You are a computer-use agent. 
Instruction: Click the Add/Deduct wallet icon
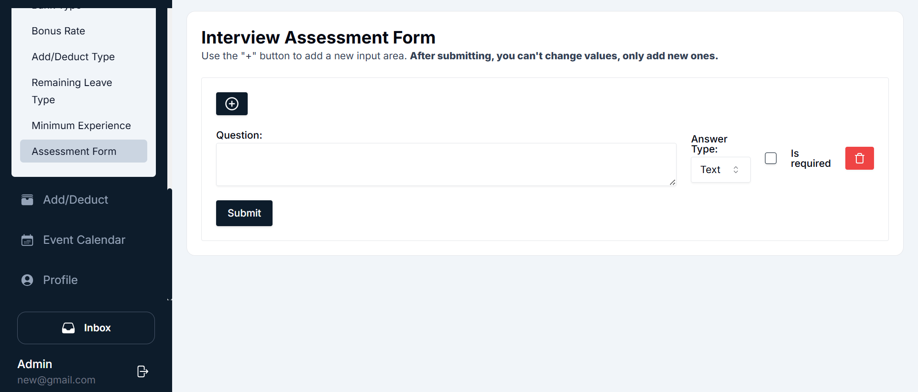[x=27, y=200]
